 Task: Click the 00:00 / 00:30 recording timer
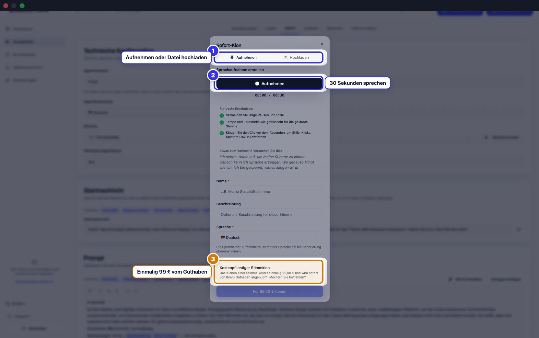[270, 95]
